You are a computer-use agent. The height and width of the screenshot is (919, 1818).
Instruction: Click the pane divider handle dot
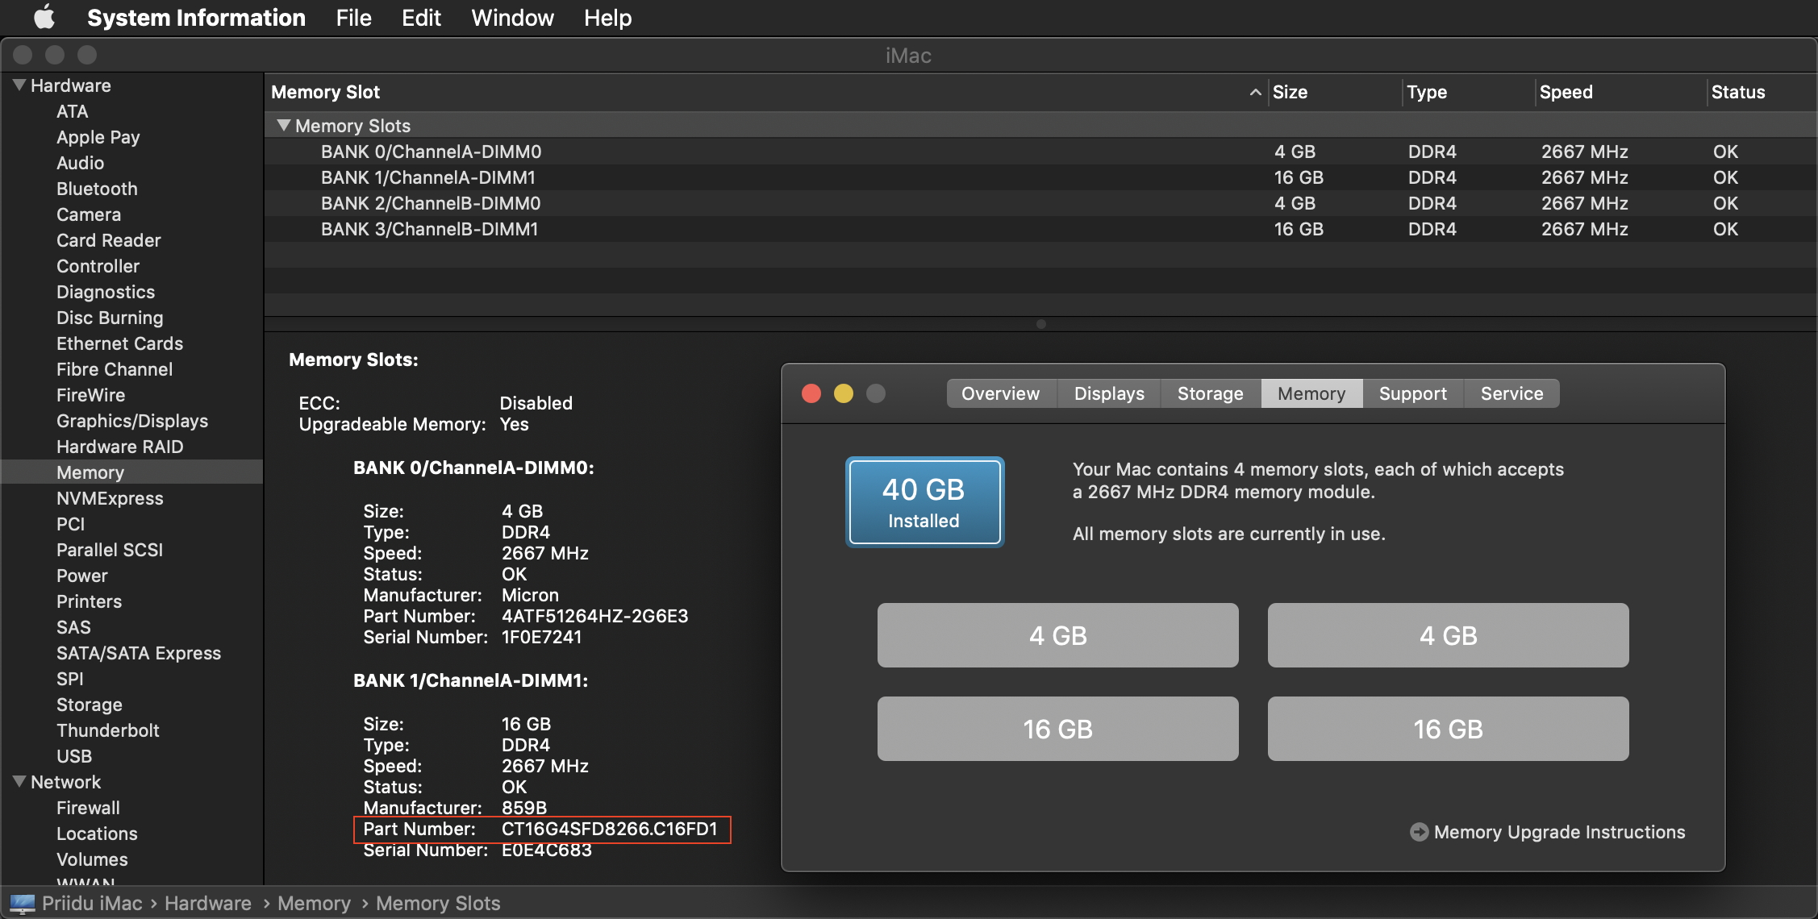[1040, 324]
